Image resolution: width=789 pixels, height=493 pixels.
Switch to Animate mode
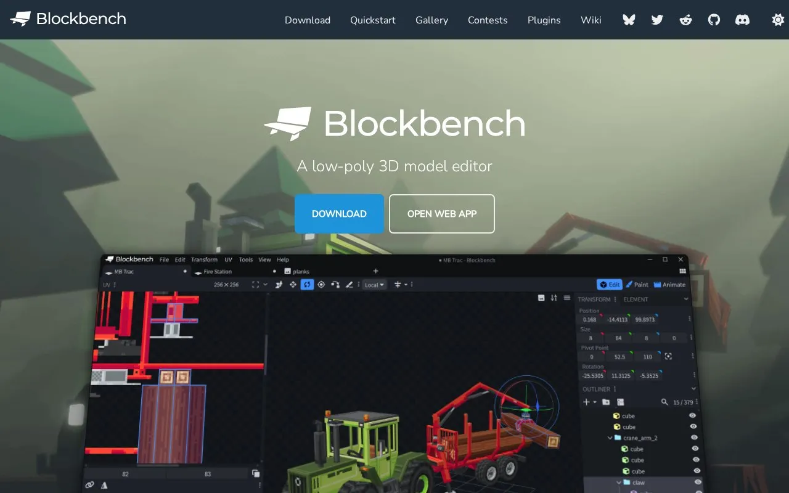[669, 285]
